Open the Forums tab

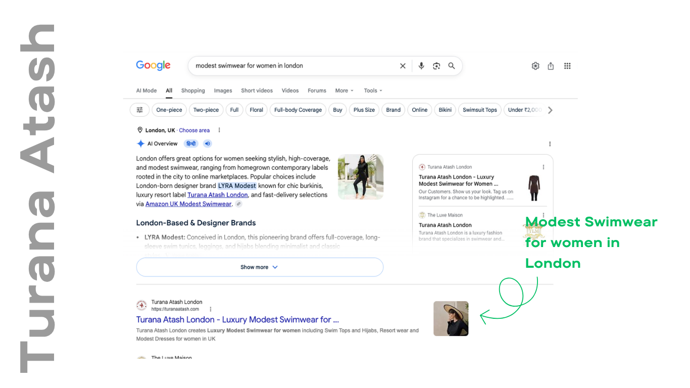pyautogui.click(x=317, y=90)
